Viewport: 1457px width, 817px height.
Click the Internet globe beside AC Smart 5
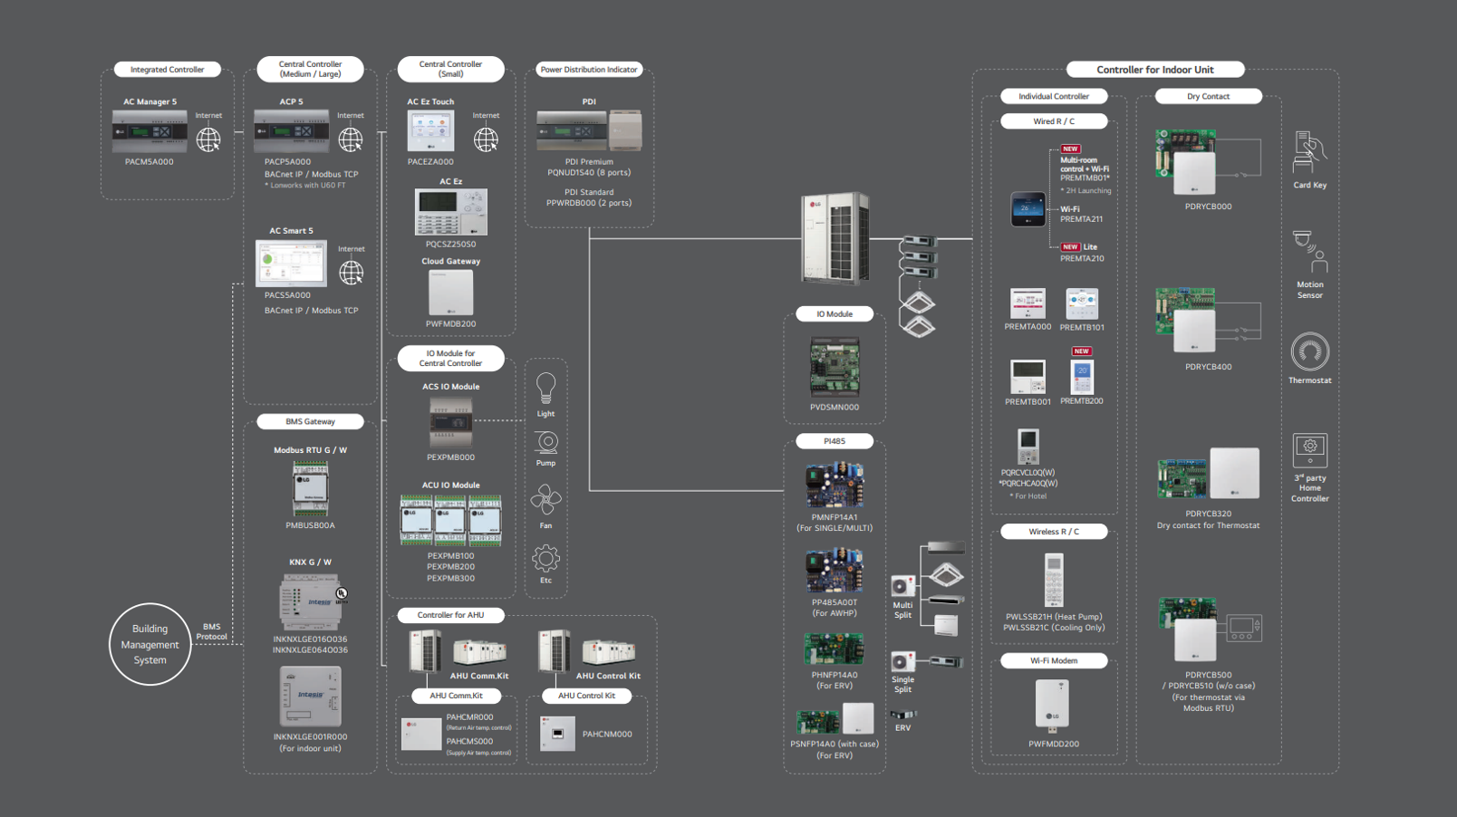[x=351, y=272]
